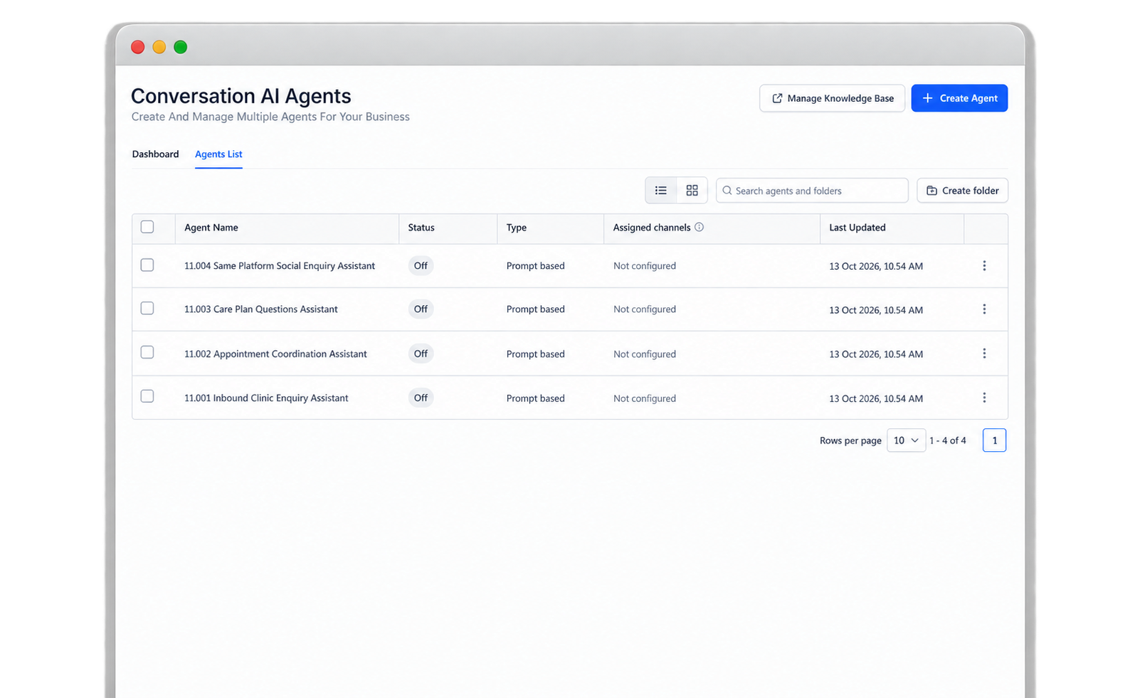
Task: Click the info icon beside Assigned channels
Action: 699,227
